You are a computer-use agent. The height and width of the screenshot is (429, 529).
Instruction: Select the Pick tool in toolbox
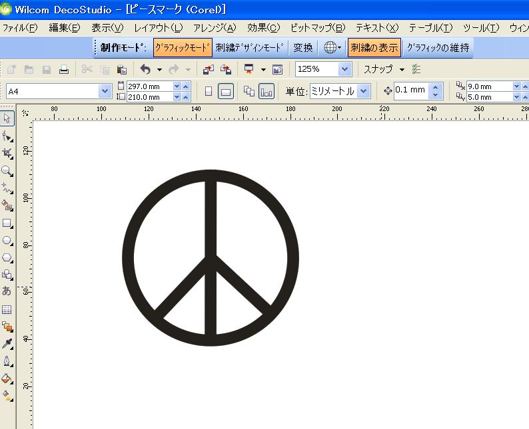(x=7, y=118)
